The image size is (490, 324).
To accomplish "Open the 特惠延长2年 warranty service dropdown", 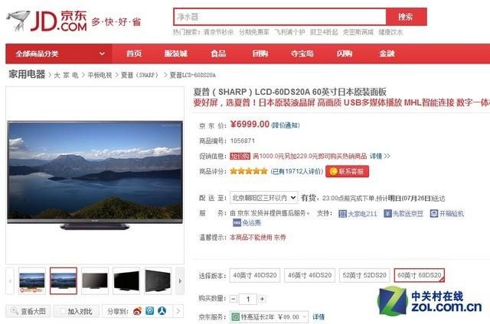I will [x=269, y=317].
